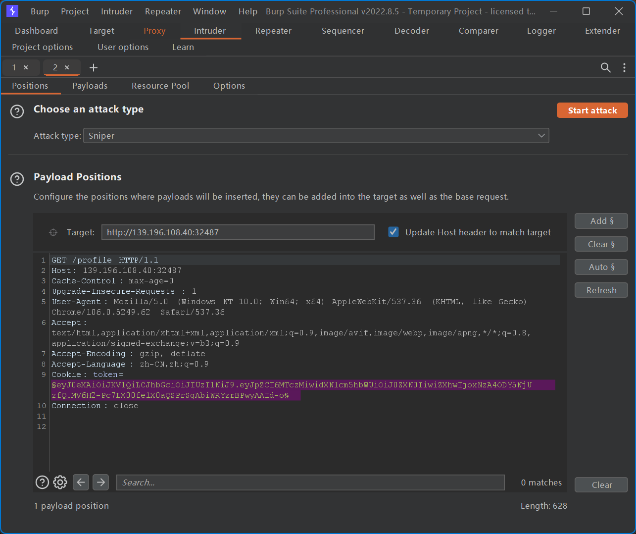The height and width of the screenshot is (534, 636).
Task: Open the Intruder menu in menu bar
Action: (116, 11)
